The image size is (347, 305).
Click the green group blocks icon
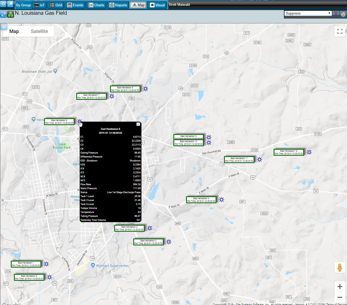[x=11, y=14]
